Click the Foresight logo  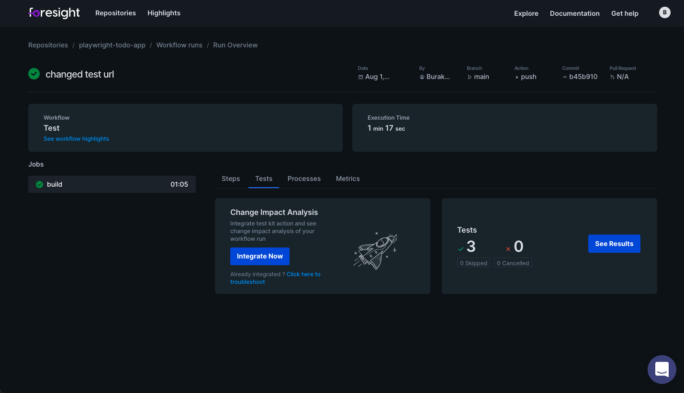(x=54, y=13)
